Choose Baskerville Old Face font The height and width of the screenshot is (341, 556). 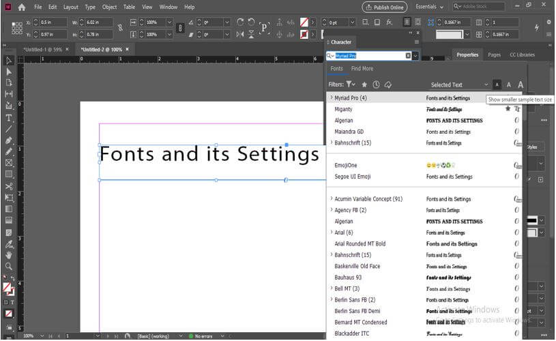pos(357,266)
